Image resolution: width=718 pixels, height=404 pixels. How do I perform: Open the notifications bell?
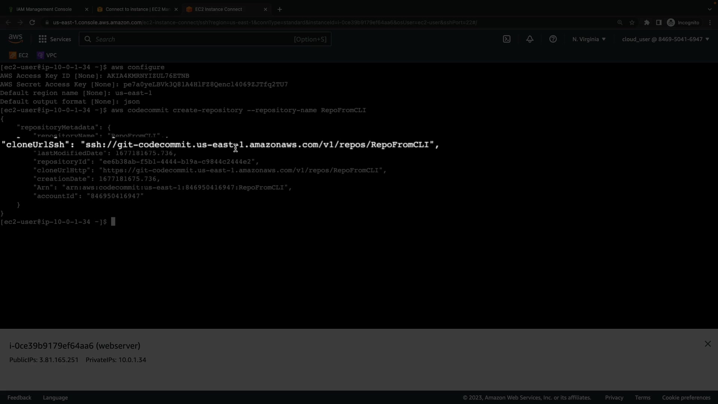(530, 39)
